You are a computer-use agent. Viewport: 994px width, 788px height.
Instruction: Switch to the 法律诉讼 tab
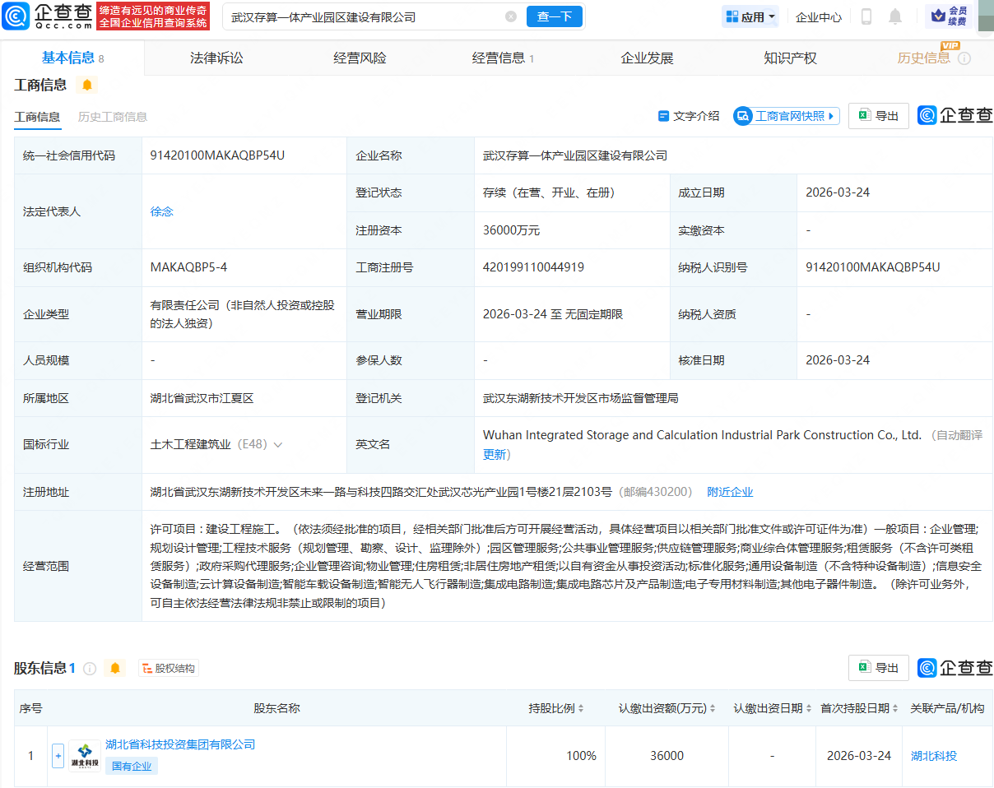(216, 58)
